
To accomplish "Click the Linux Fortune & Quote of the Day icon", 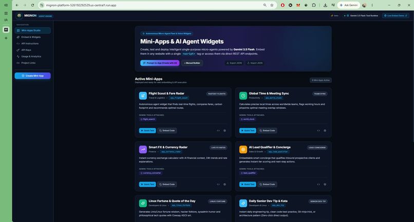I will coord(143,203).
